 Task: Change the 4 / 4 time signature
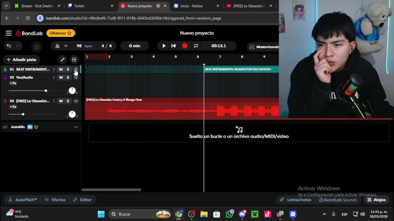pyautogui.click(x=107, y=46)
